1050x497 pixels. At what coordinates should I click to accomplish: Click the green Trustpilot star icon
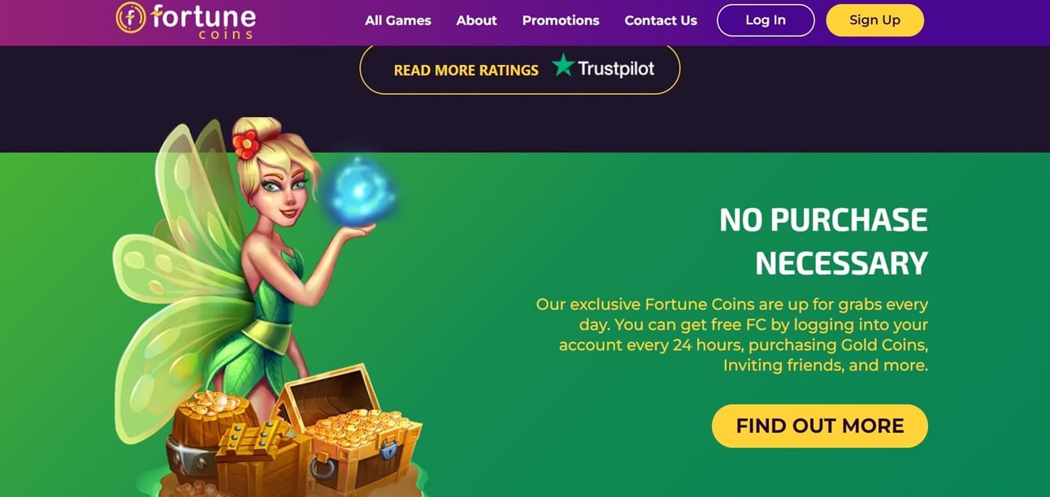pyautogui.click(x=562, y=66)
